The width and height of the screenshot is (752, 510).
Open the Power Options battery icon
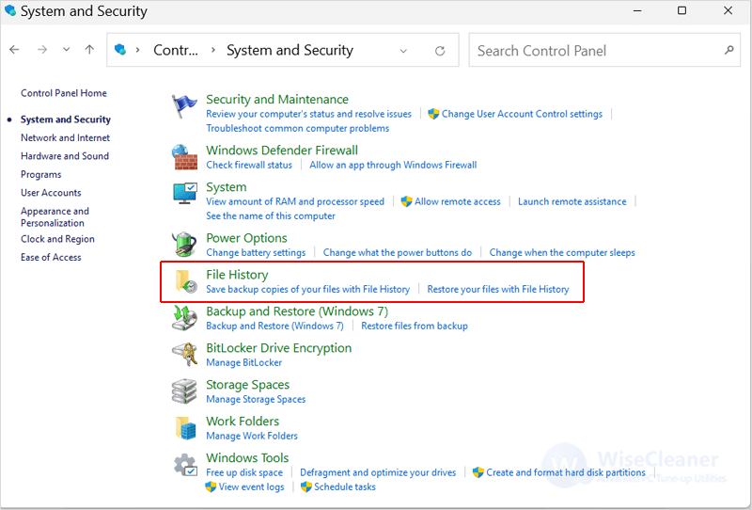[184, 244]
